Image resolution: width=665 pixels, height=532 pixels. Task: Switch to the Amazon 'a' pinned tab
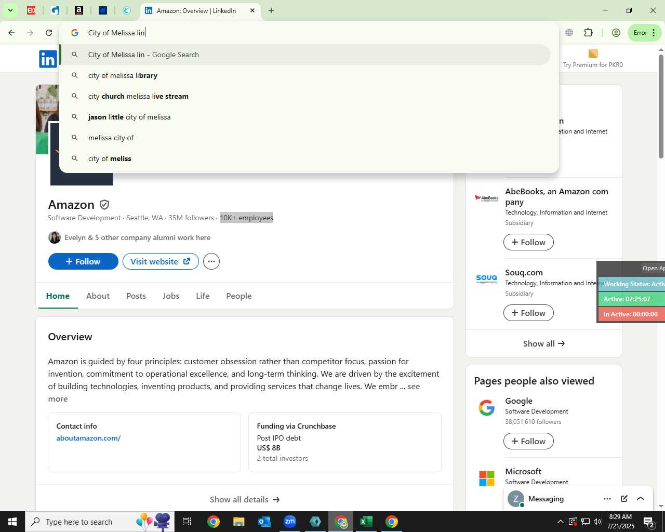79,10
